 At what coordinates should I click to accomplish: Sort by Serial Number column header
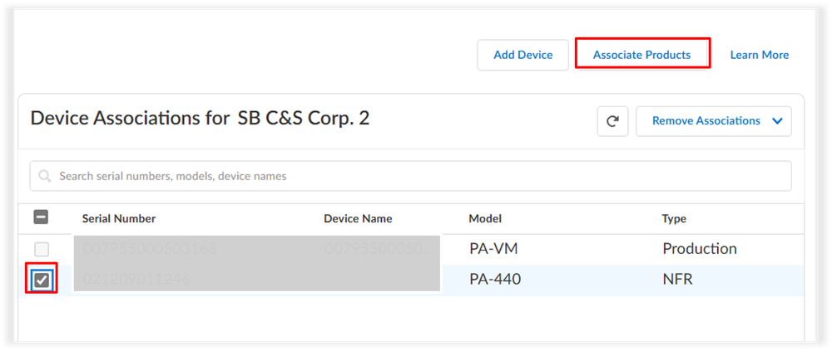tap(119, 218)
